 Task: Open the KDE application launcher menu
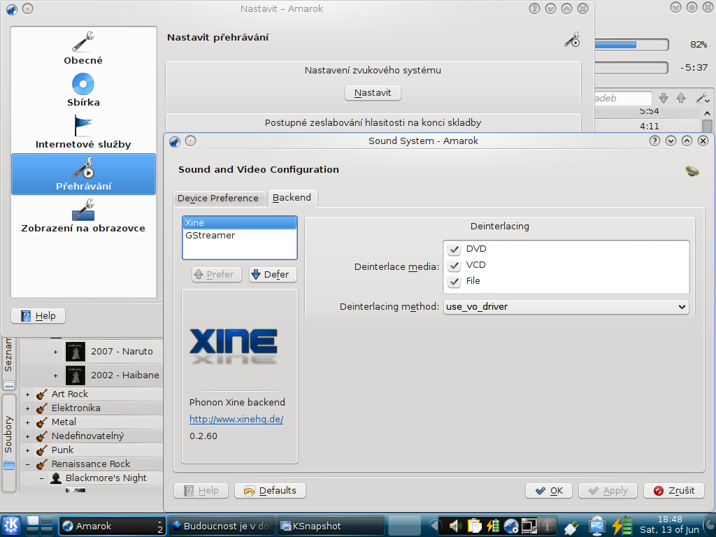coord(11,526)
